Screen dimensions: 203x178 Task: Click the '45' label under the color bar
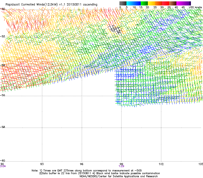point(183,7)
